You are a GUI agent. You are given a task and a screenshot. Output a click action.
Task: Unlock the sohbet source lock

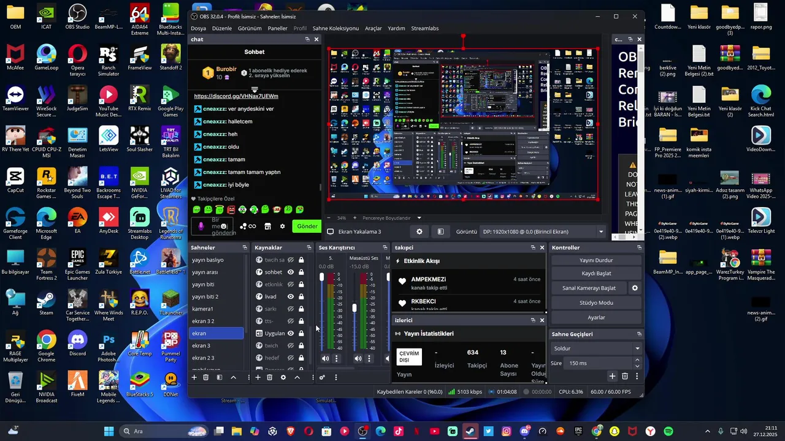tap(301, 272)
